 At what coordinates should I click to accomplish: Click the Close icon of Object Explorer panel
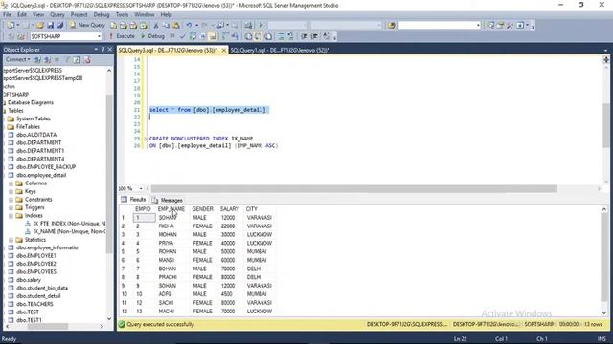point(110,50)
